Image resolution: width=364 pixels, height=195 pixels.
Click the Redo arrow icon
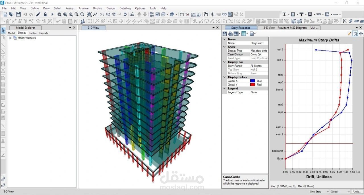pos(31,14)
